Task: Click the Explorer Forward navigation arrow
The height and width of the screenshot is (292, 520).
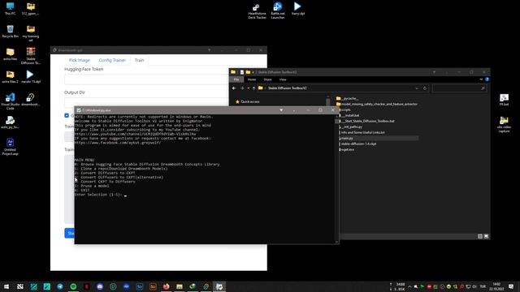Action: tap(242, 88)
